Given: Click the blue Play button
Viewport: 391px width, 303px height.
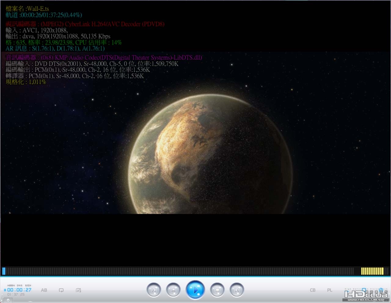Looking at the screenshot, I should coord(195,290).
